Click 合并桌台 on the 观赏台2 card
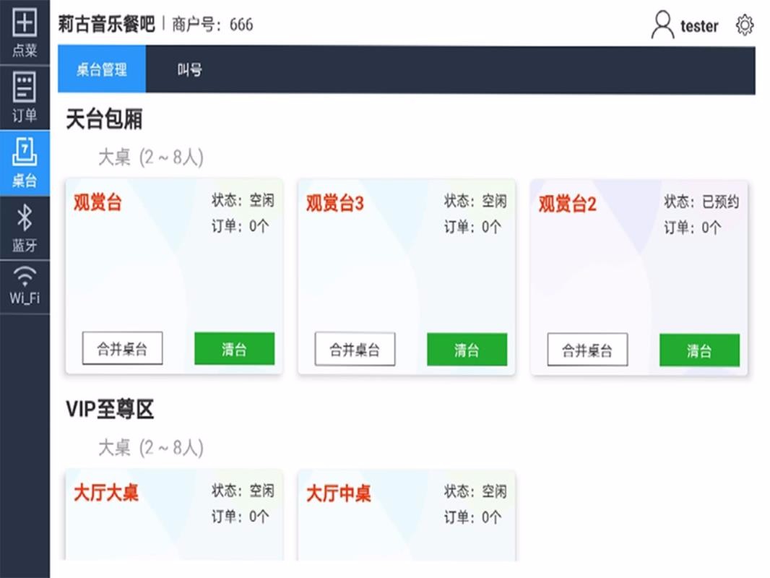This screenshot has width=770, height=578. [x=587, y=350]
